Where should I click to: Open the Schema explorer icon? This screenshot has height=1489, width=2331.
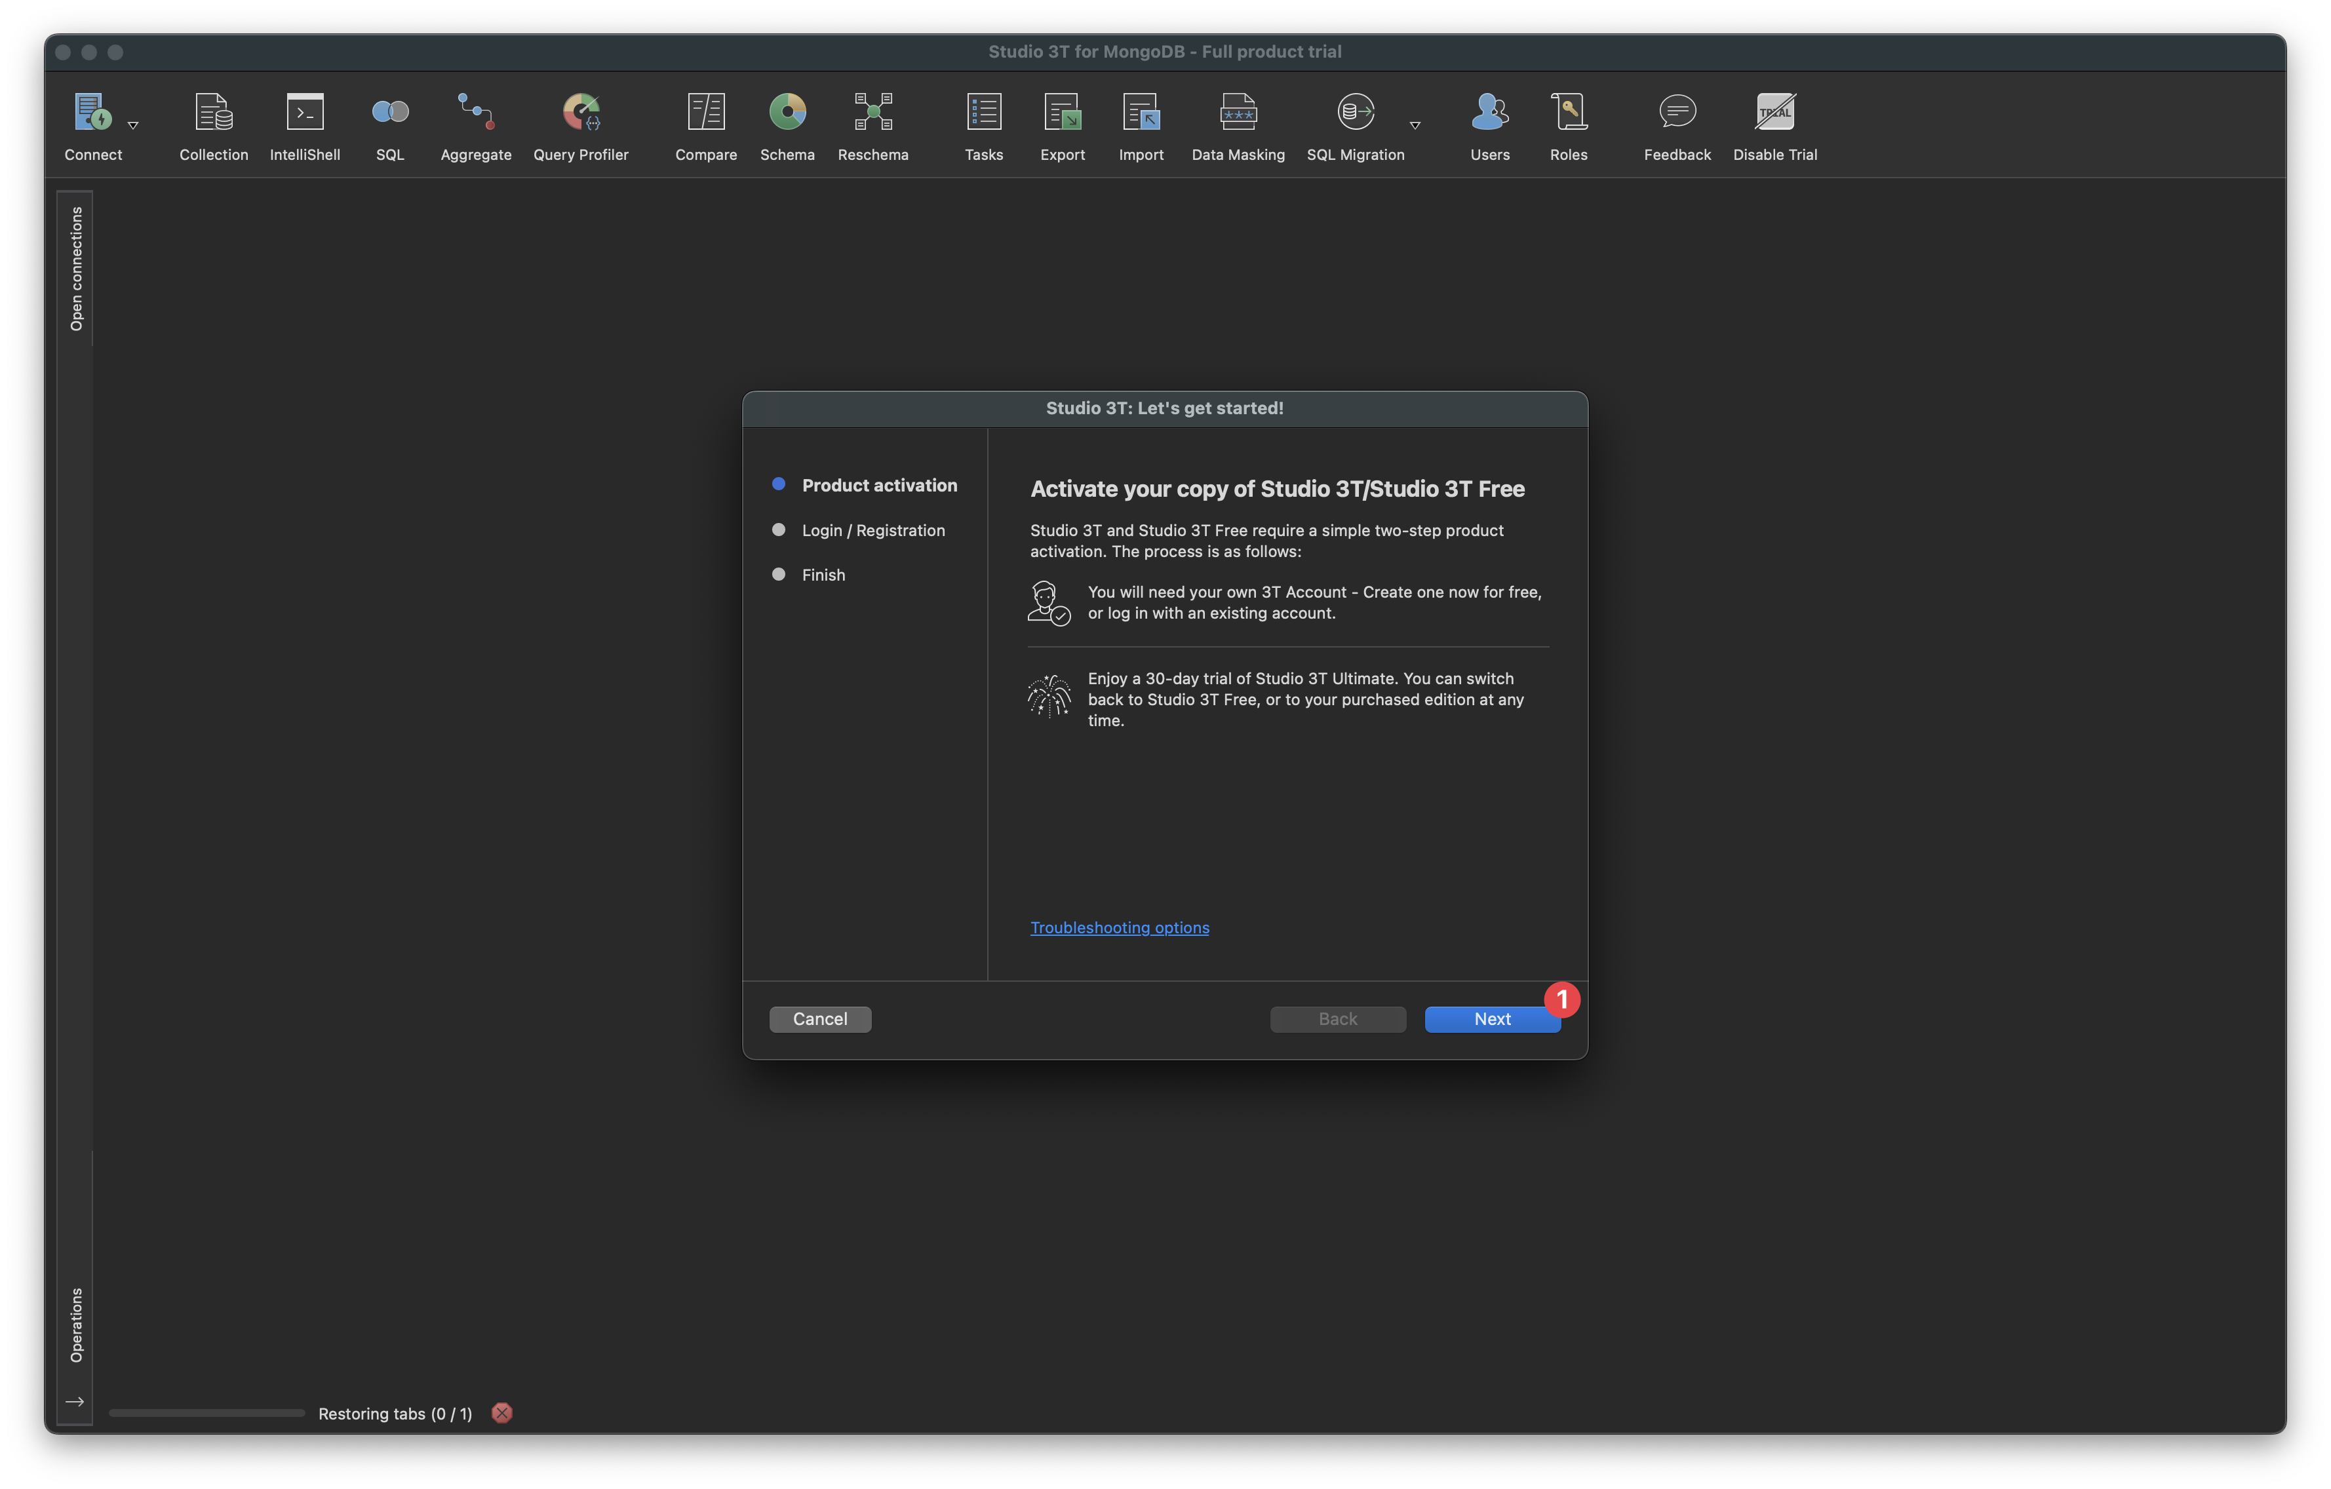pos(787,112)
